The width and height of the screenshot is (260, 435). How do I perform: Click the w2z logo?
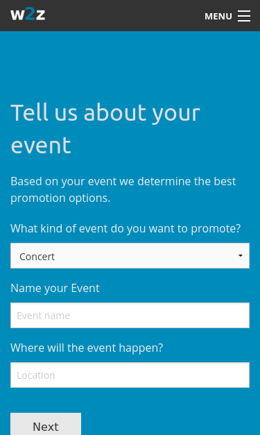coord(28,14)
